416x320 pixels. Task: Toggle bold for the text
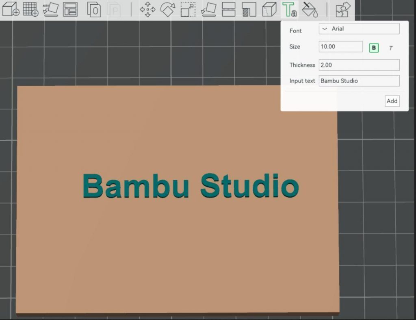pyautogui.click(x=373, y=48)
